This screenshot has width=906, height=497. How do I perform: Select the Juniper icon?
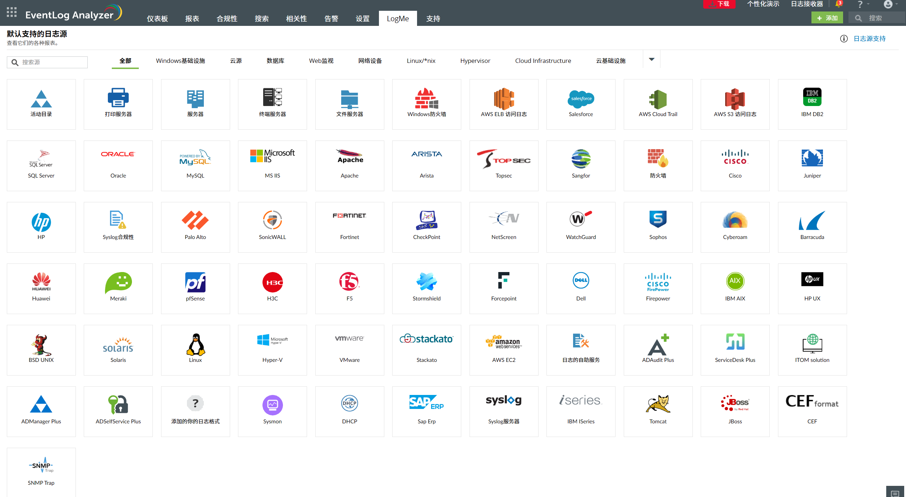pyautogui.click(x=812, y=158)
